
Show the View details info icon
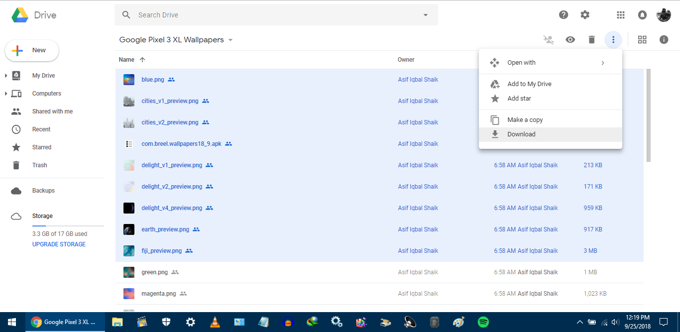[664, 40]
